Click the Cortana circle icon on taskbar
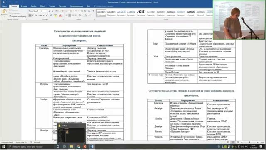Image resolution: width=266 pixels, height=150 pixels. click(x=58, y=146)
